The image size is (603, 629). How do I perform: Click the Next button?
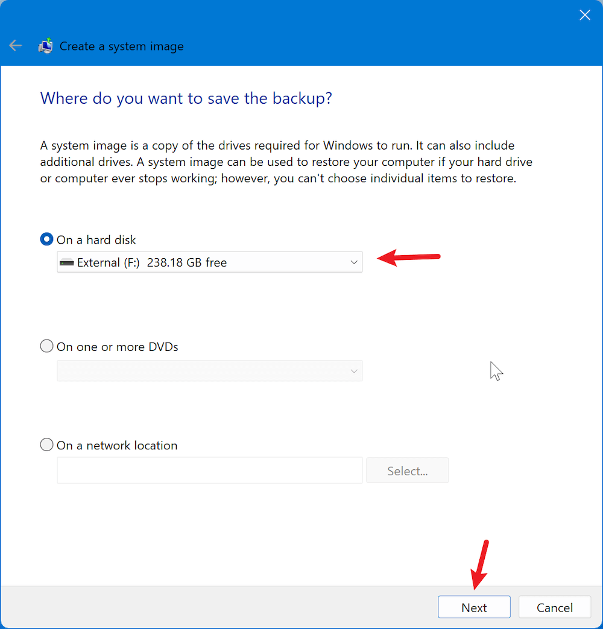pos(474,607)
